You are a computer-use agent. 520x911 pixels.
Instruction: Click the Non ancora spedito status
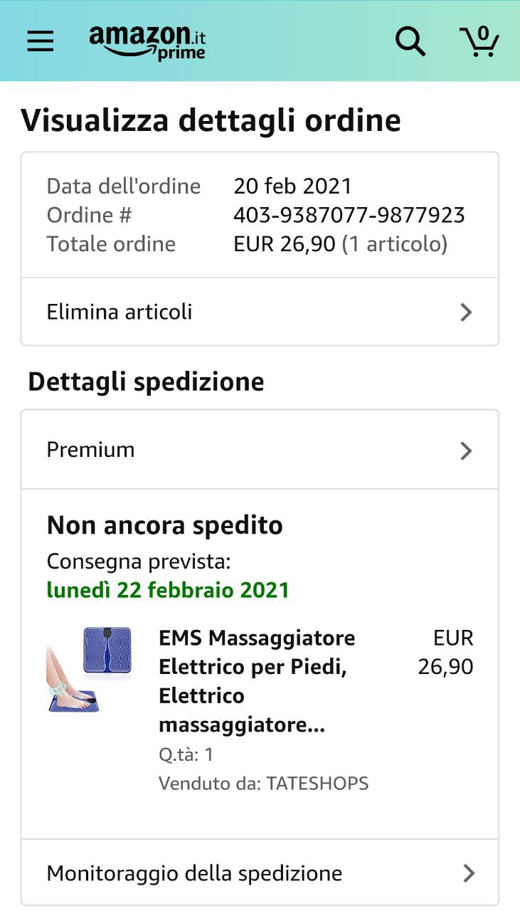pyautogui.click(x=165, y=526)
